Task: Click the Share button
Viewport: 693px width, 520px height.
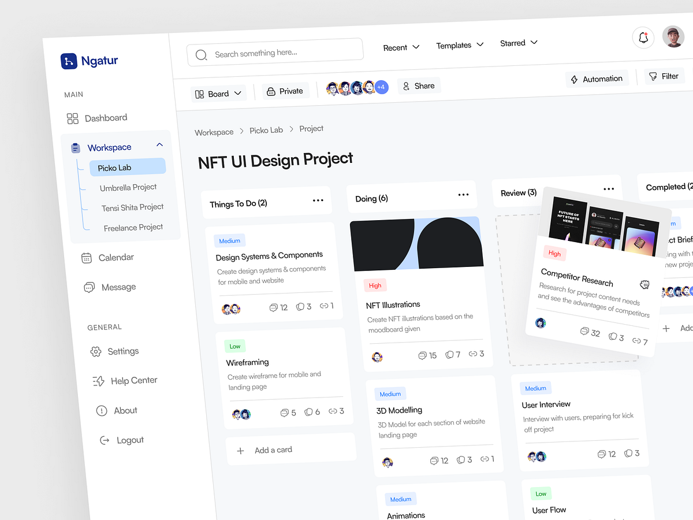Action: tap(419, 86)
